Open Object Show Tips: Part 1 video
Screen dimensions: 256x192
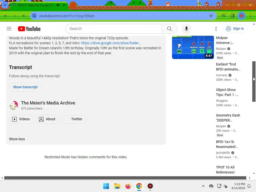click(227, 92)
